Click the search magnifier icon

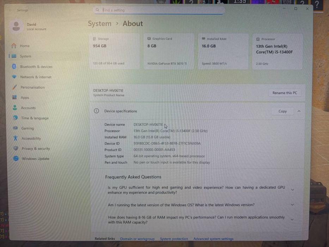pos(97,10)
